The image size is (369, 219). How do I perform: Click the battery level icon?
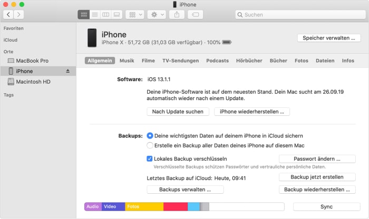(227, 42)
